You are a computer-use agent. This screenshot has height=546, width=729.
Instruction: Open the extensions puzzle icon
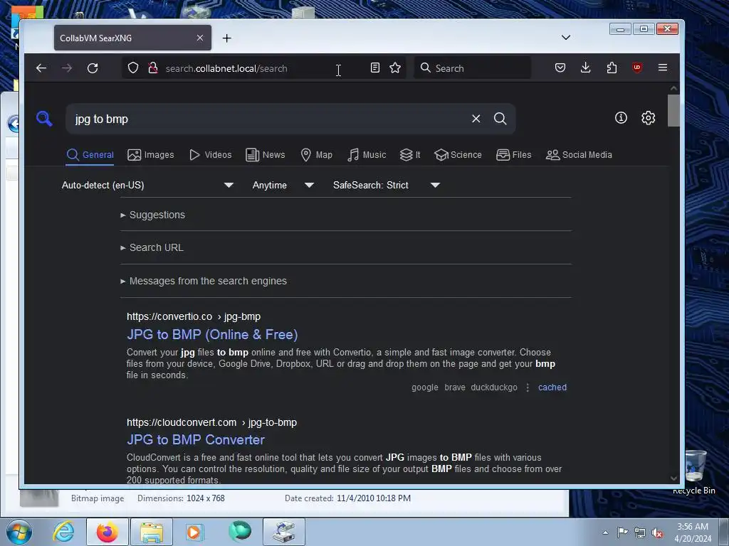point(612,68)
